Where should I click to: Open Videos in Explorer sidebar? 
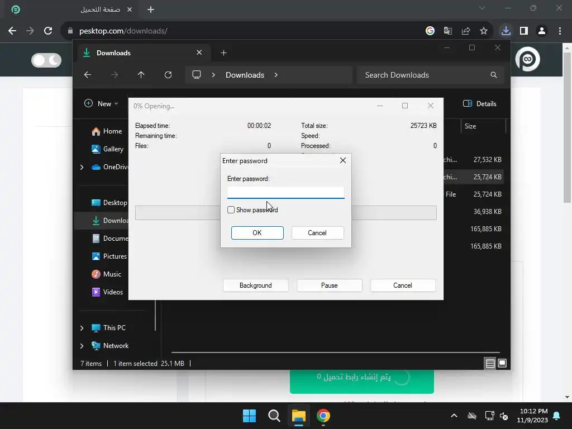click(x=107, y=292)
